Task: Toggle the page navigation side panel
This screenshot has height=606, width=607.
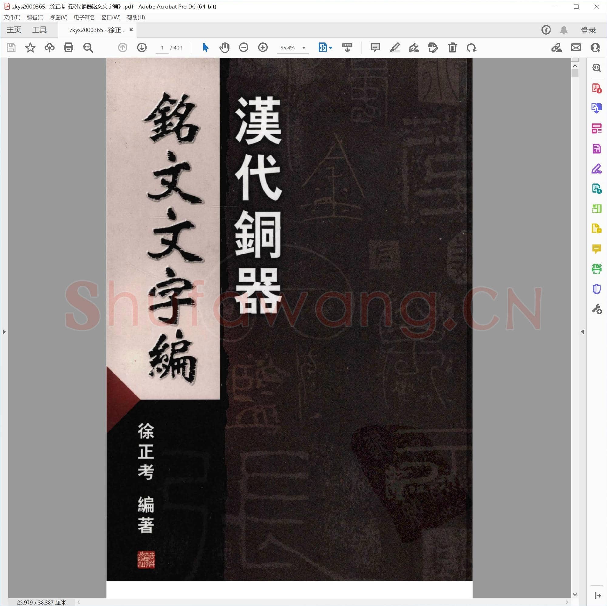Action: click(4, 332)
